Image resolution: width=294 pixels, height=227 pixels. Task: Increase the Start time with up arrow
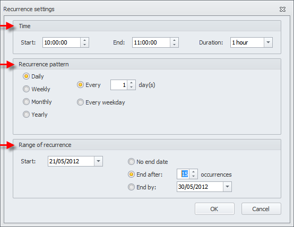[84, 40]
